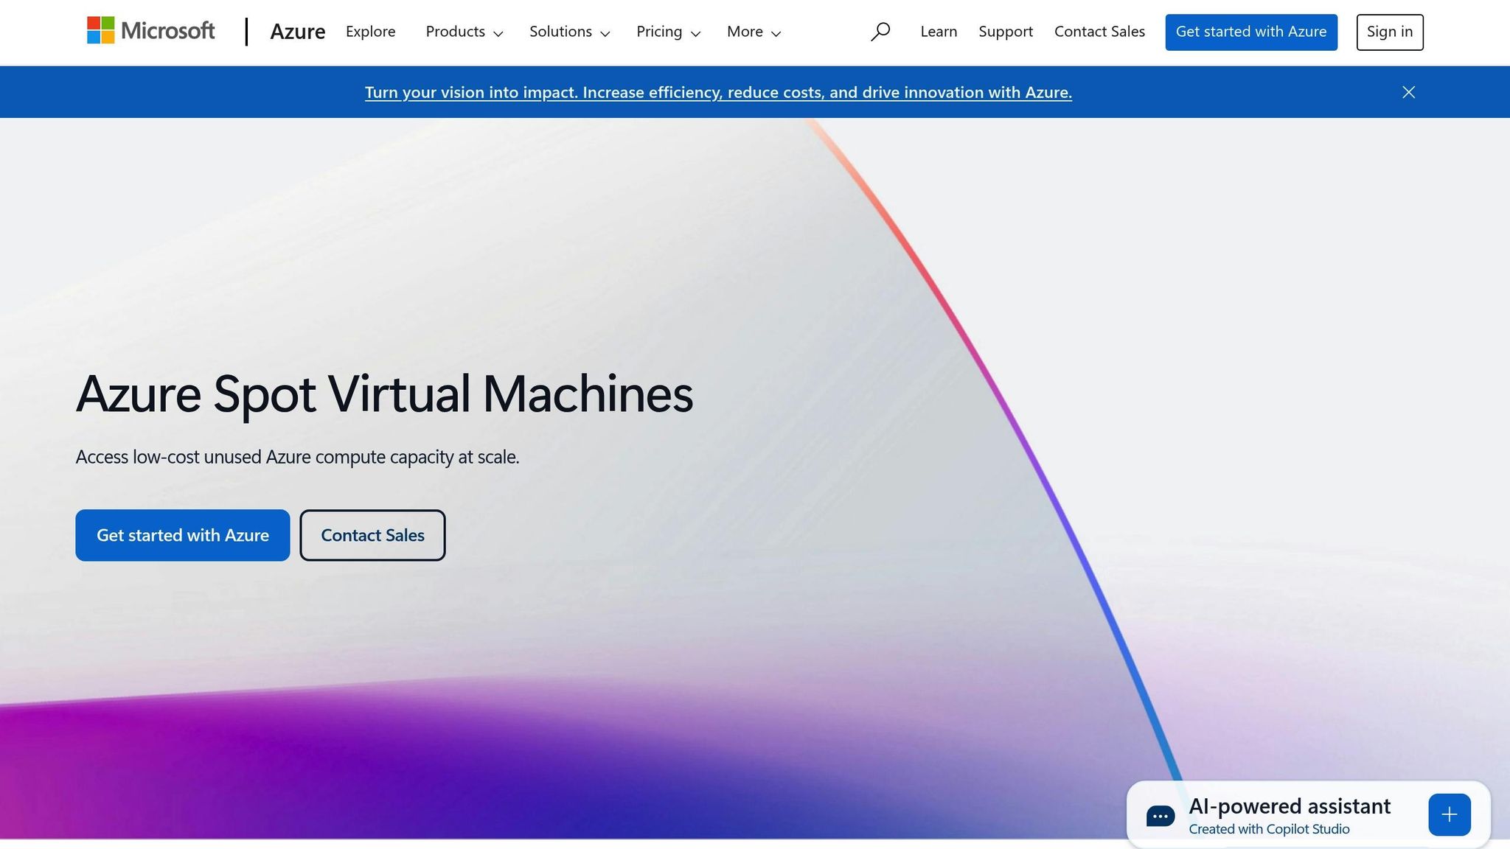Open the Turn your vision into impact banner link
This screenshot has height=849, width=1510.
pos(718,92)
